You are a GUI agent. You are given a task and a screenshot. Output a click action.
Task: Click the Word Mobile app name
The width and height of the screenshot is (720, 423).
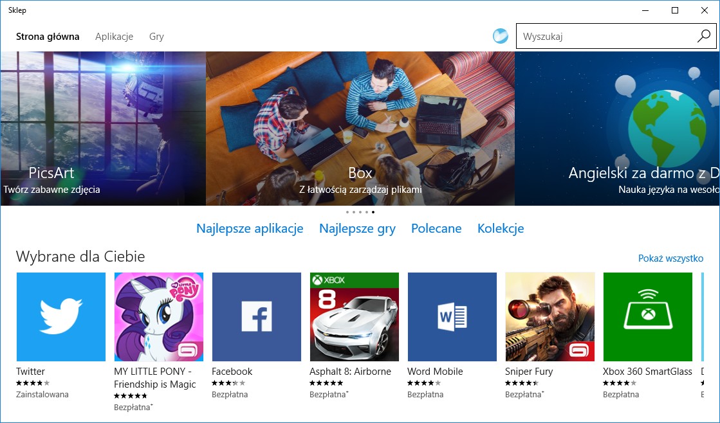pos(436,372)
